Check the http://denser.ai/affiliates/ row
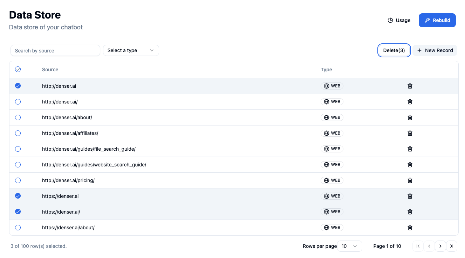Viewport: 465px width, 258px height. (18, 133)
